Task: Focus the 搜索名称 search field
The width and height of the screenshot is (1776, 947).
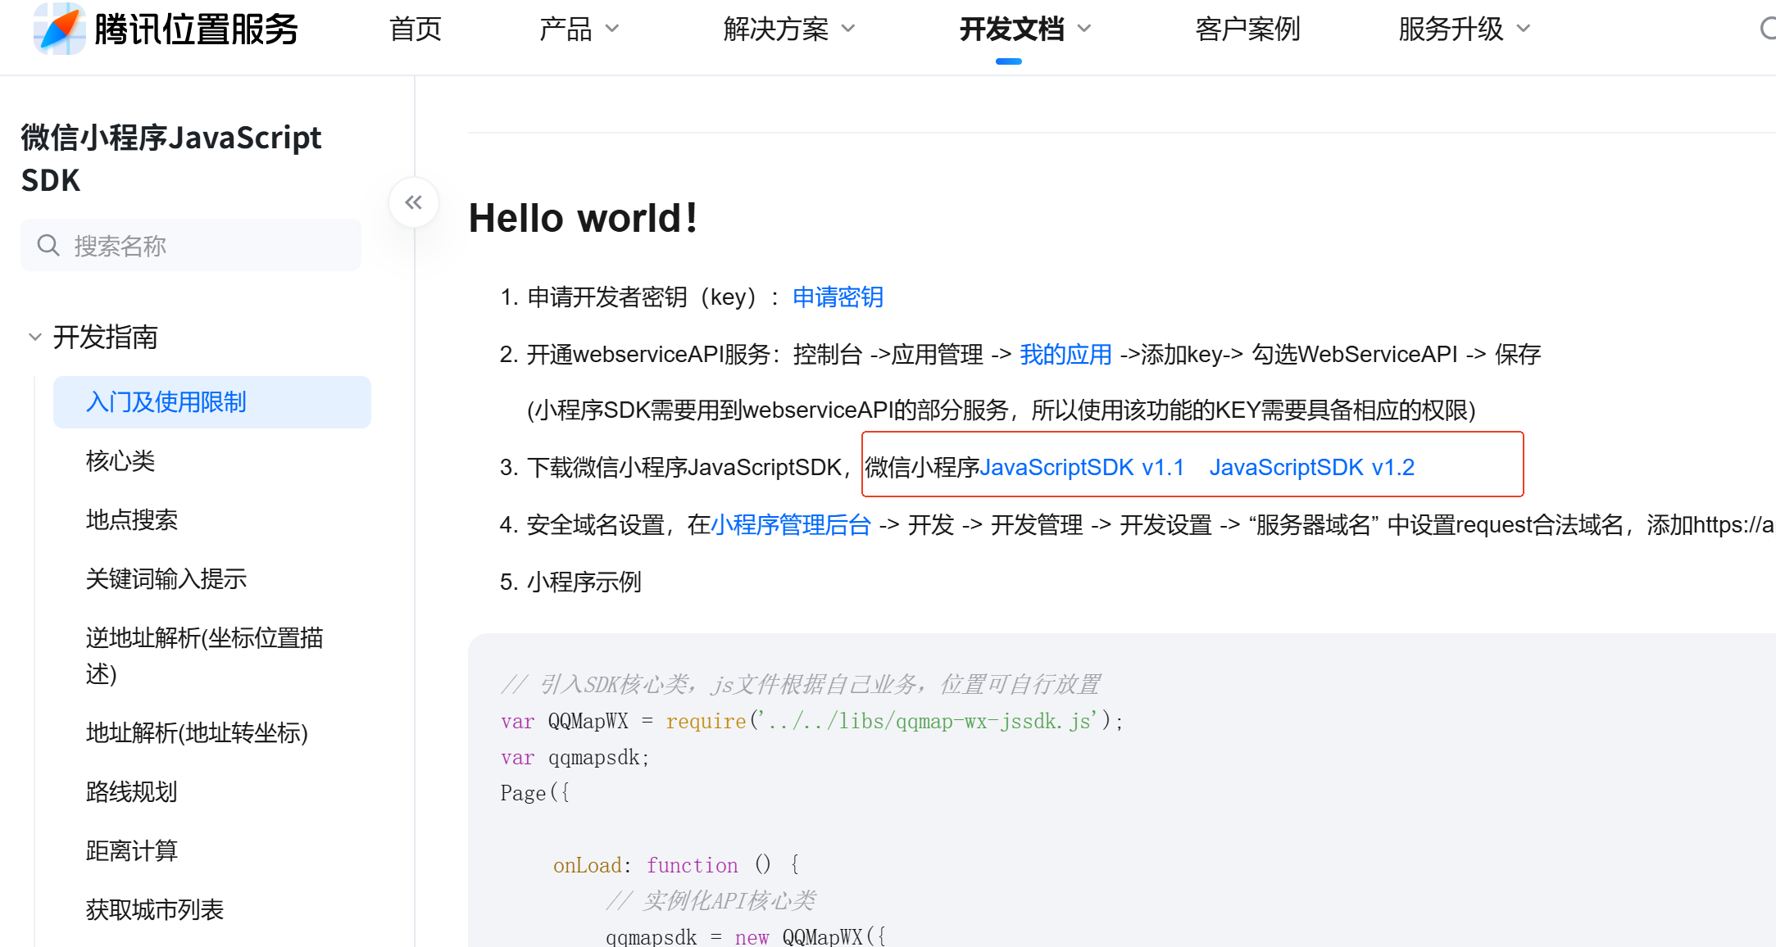Action: [191, 245]
